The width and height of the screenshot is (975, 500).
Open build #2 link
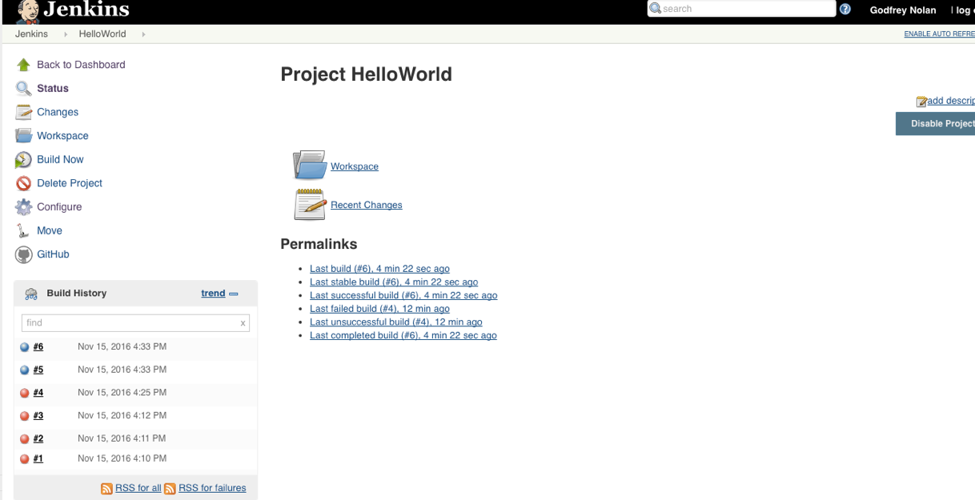(38, 439)
